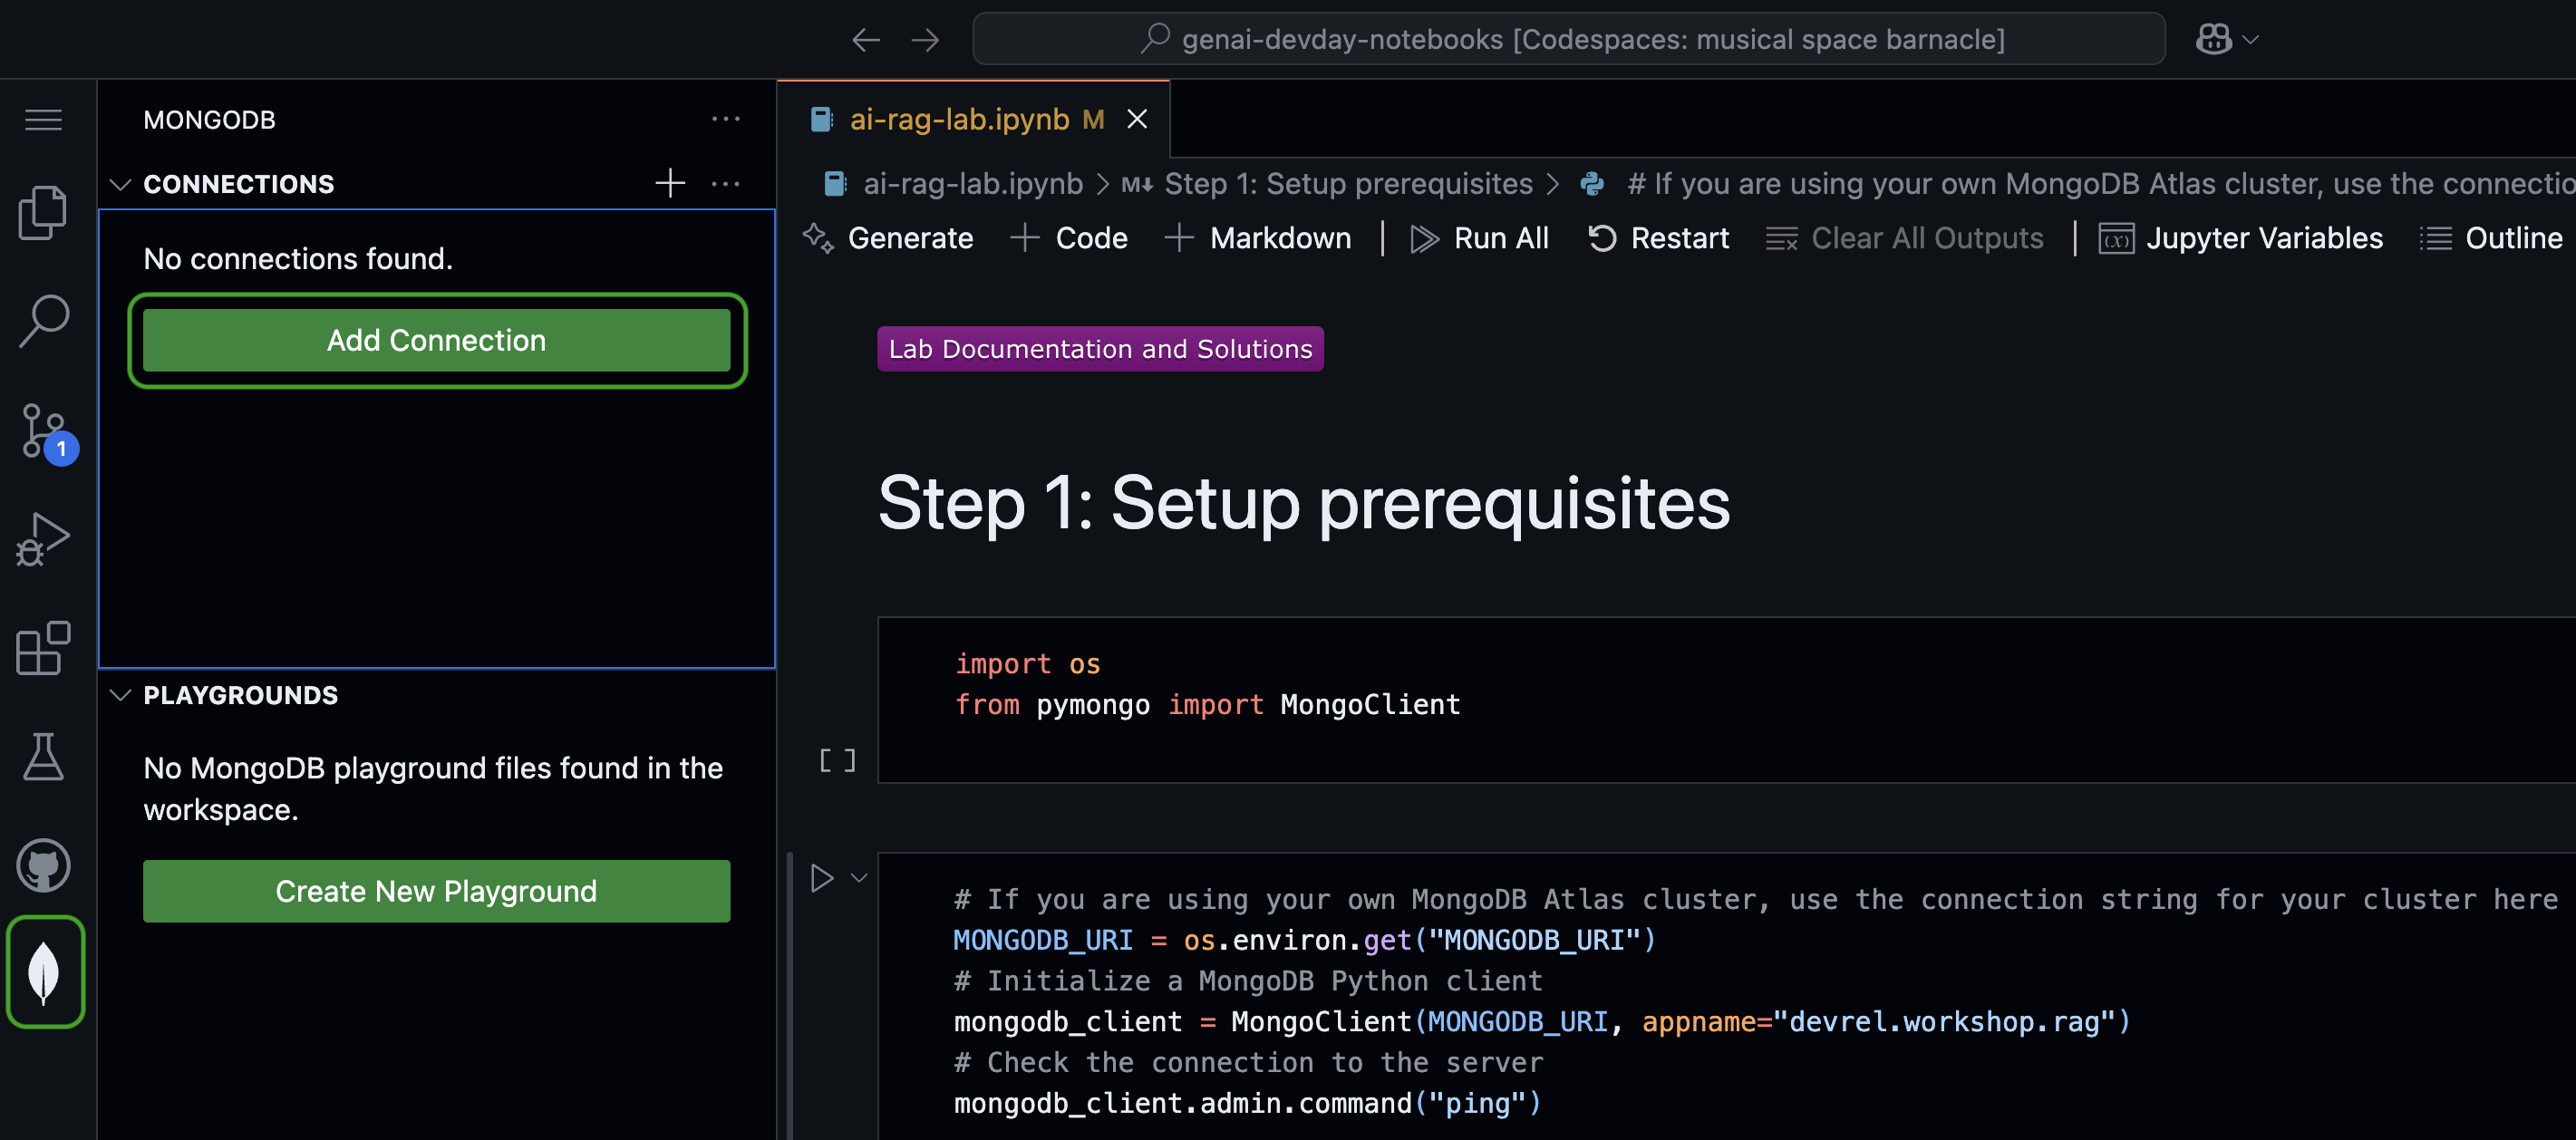The height and width of the screenshot is (1140, 2576).
Task: Click 'No MongoDB playground files found' message
Action: (x=433, y=788)
